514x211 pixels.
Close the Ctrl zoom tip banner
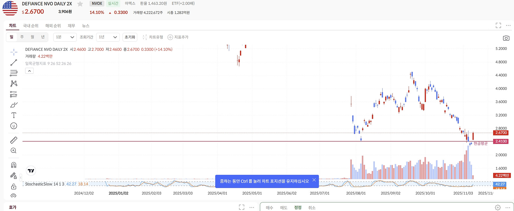[314, 180]
